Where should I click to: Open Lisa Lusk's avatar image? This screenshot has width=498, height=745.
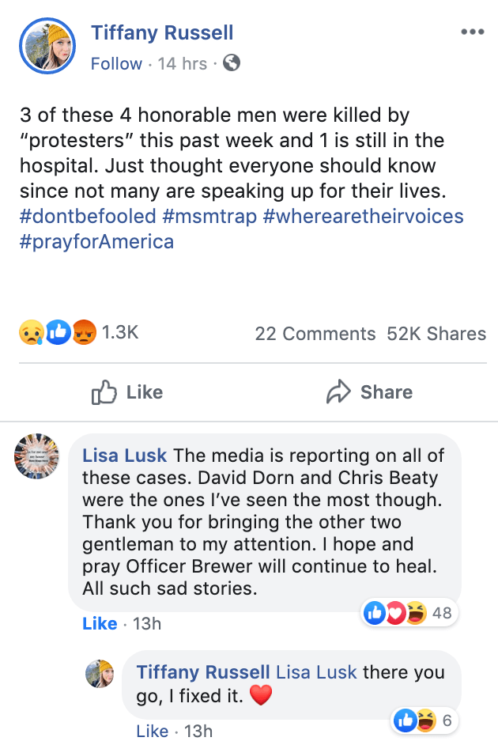point(37,456)
